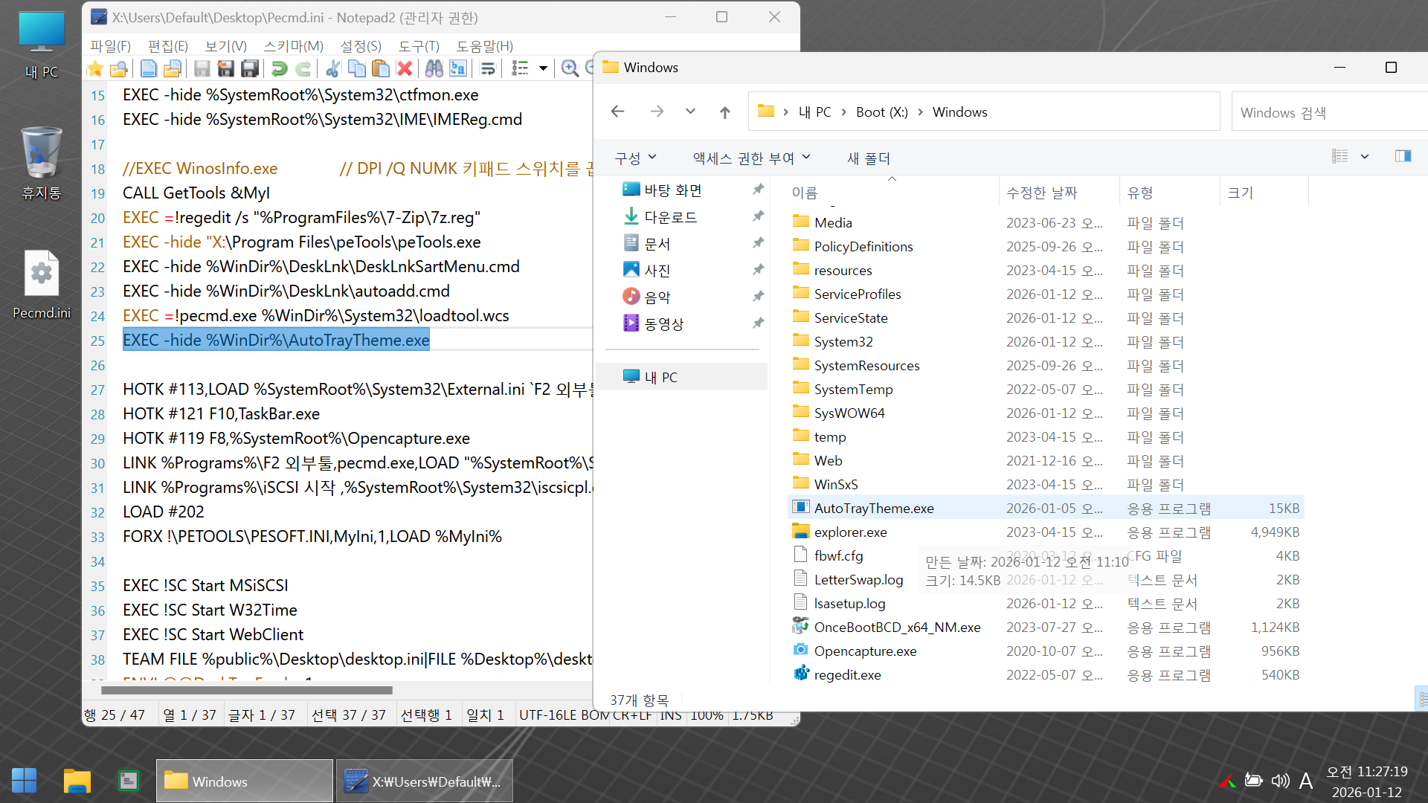Screen dimensions: 1428x803
Task: Click the Zoom in magnifier icon
Action: pyautogui.click(x=570, y=69)
